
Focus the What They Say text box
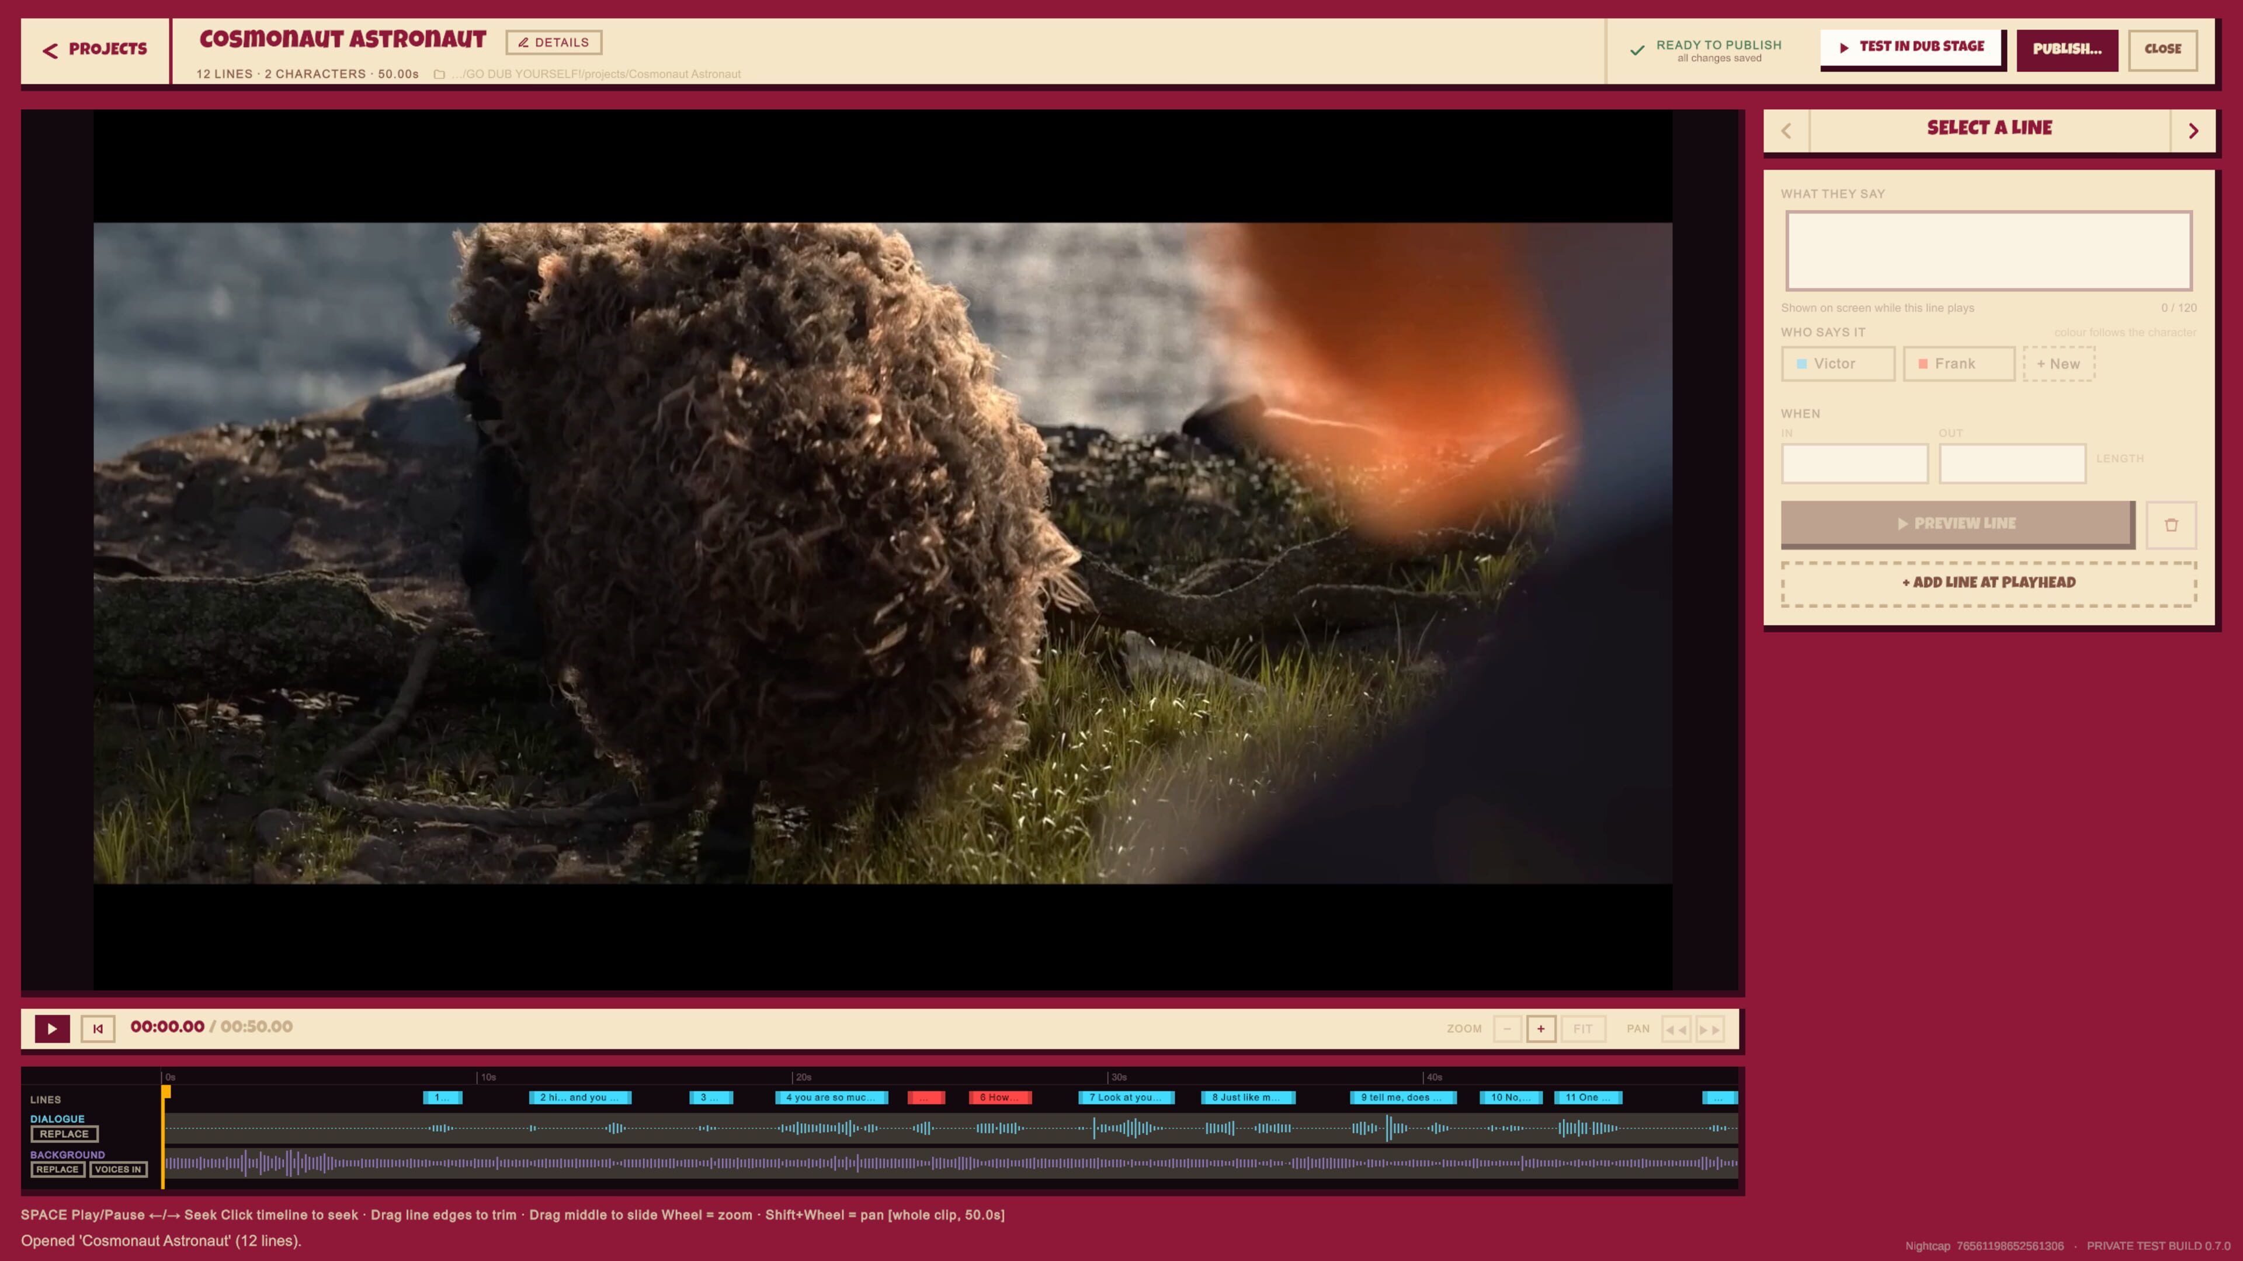(x=1989, y=250)
